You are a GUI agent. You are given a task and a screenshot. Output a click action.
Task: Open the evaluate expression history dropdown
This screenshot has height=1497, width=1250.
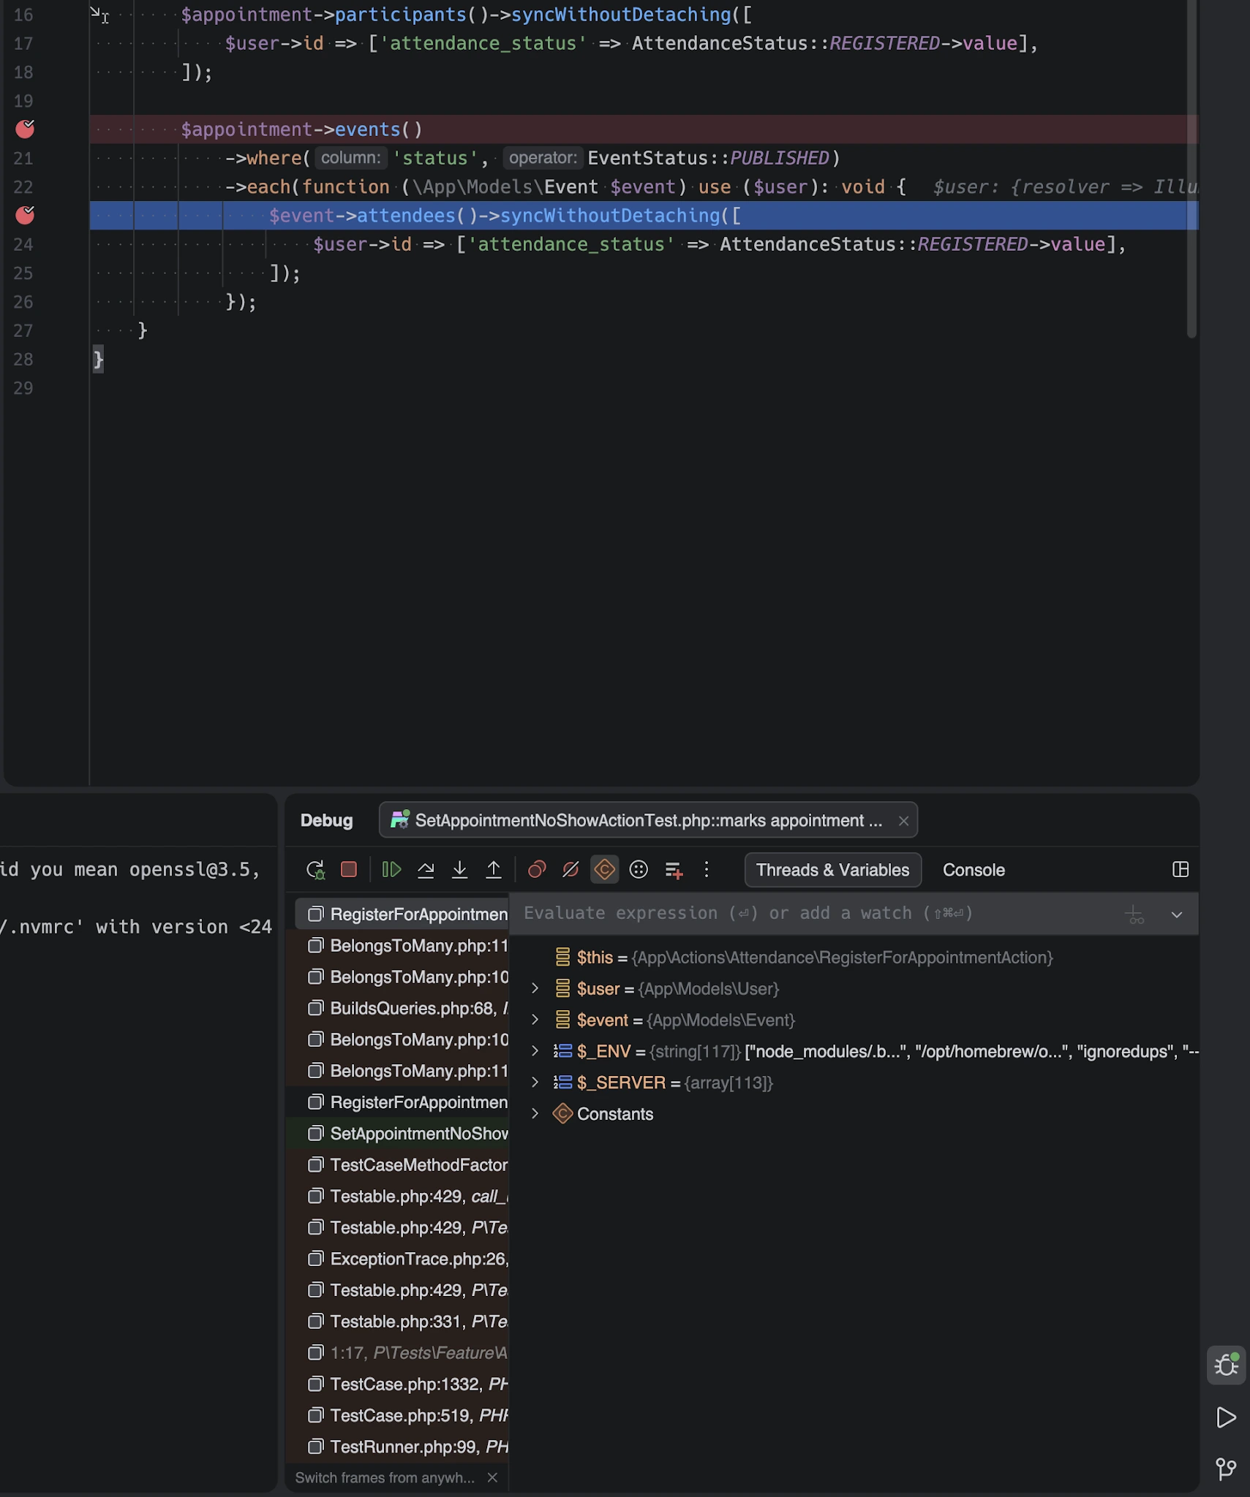point(1176,914)
